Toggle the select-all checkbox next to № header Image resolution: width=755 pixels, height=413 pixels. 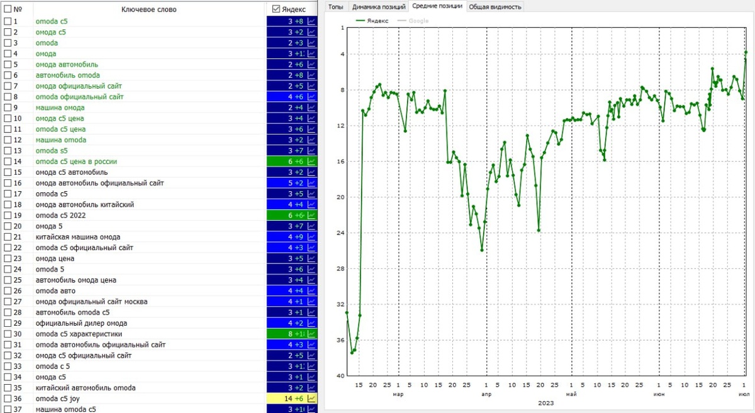point(8,9)
